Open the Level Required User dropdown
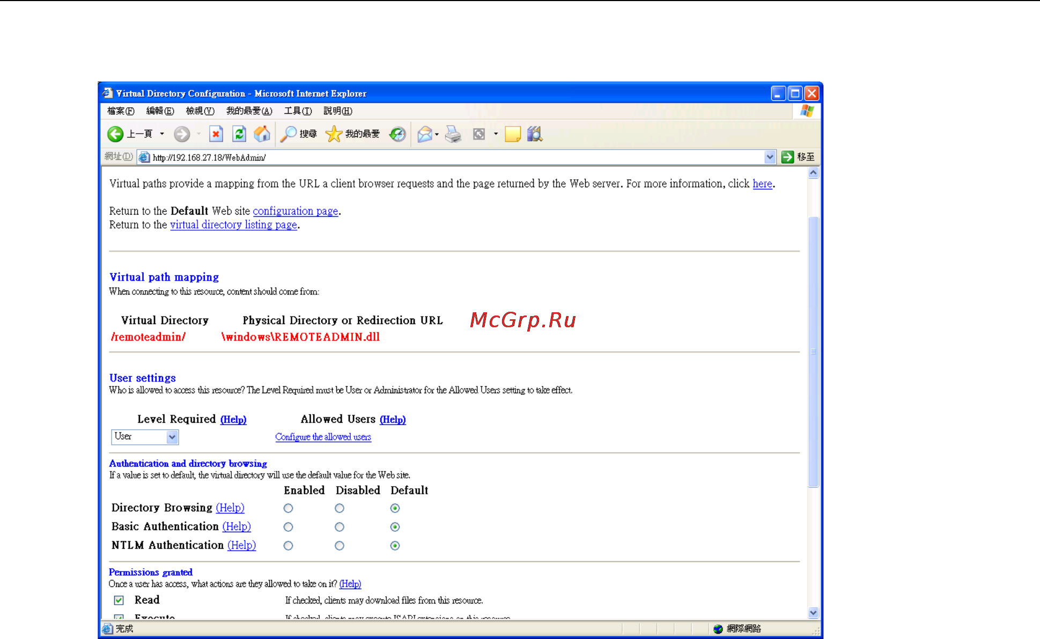 coord(145,437)
